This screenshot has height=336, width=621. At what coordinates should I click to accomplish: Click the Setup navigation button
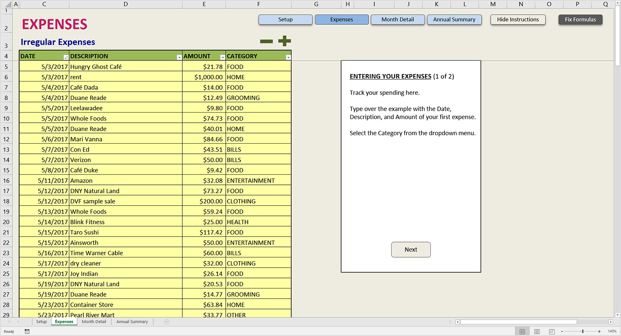pos(285,20)
